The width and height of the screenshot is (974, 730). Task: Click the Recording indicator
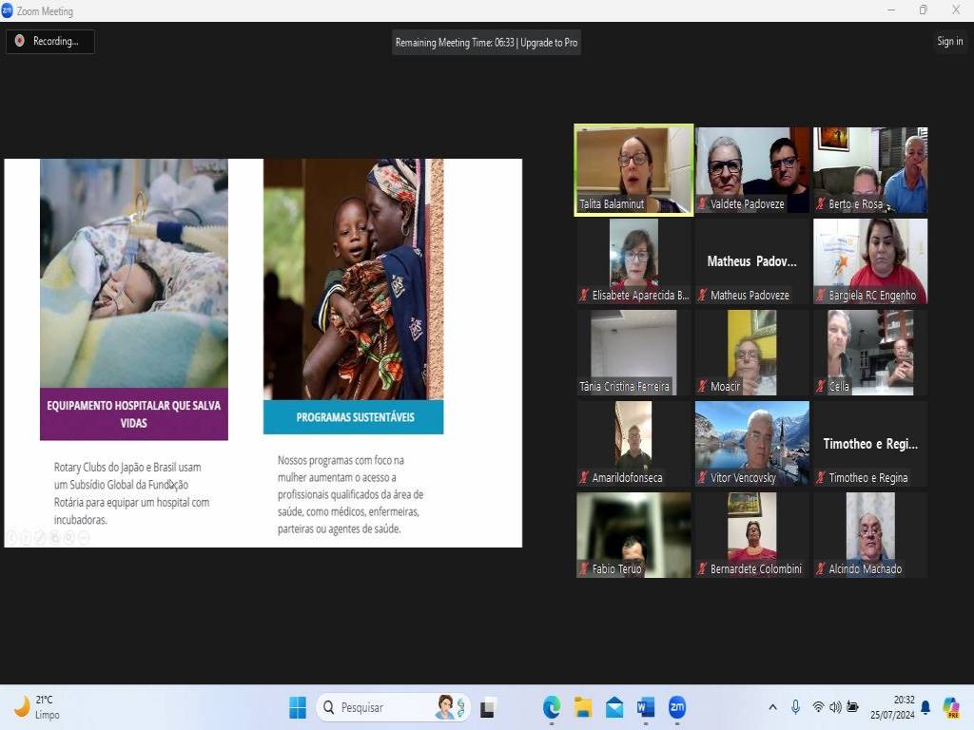point(49,41)
